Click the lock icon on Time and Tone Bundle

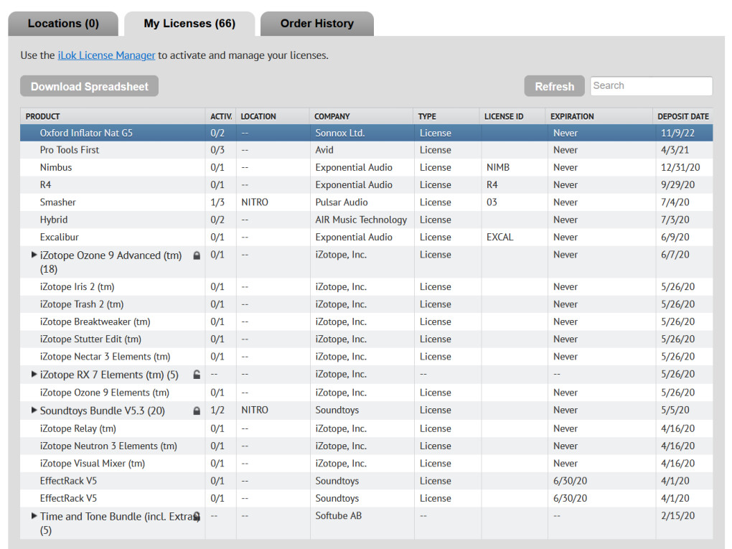197,516
